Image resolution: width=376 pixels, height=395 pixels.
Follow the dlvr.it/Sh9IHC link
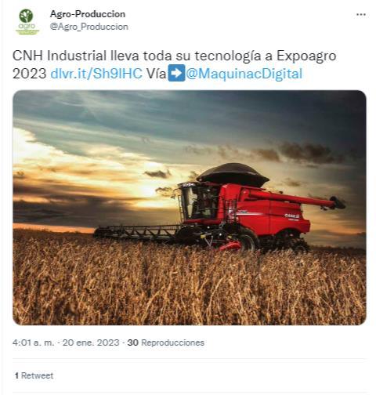click(96, 74)
